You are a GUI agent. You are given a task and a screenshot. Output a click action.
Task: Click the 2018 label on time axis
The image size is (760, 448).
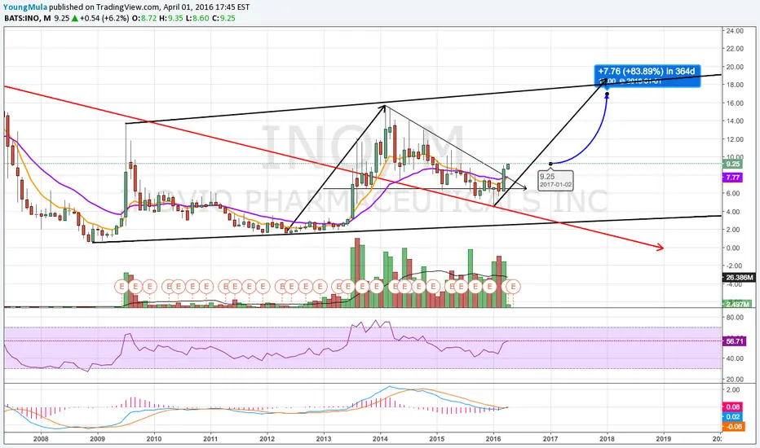click(x=607, y=439)
